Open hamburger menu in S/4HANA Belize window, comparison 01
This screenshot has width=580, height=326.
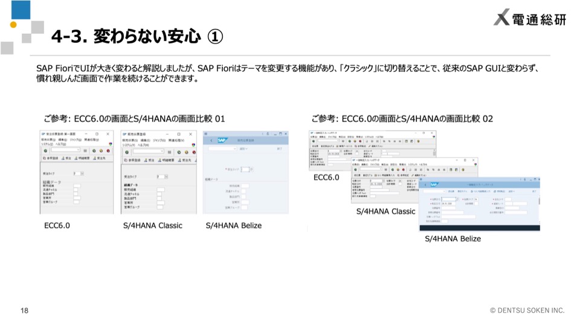coord(206,134)
